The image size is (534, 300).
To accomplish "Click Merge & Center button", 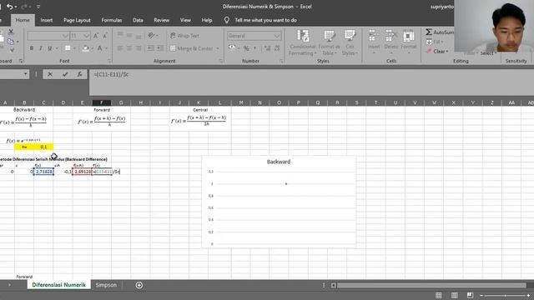I will click(x=191, y=48).
